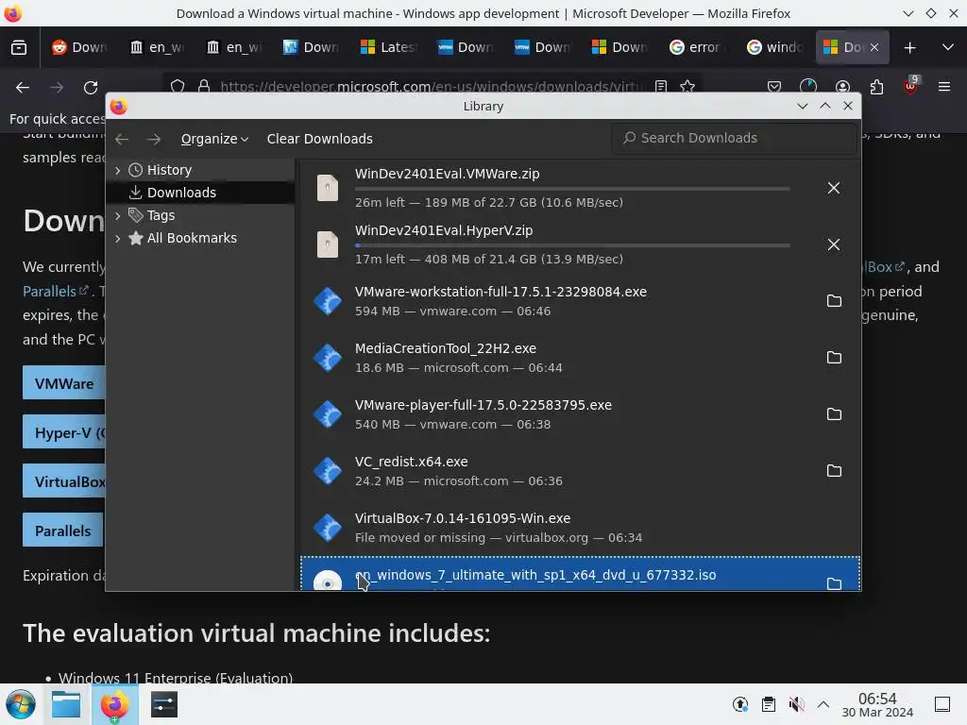Bookmark this page with star icon
The image size is (967, 725).
[x=687, y=87]
